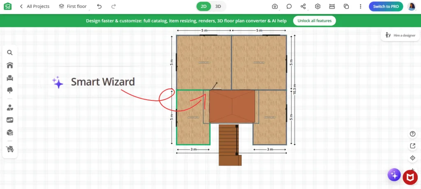The image size is (421, 189).
Task: Open the user profile avatar menu
Action: tap(412, 7)
